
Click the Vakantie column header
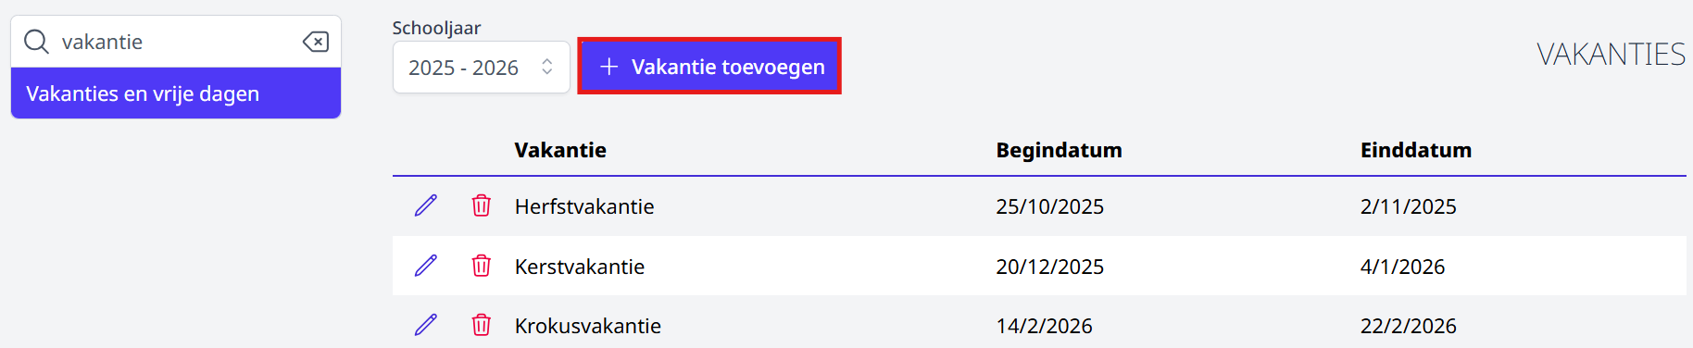pyautogui.click(x=560, y=150)
